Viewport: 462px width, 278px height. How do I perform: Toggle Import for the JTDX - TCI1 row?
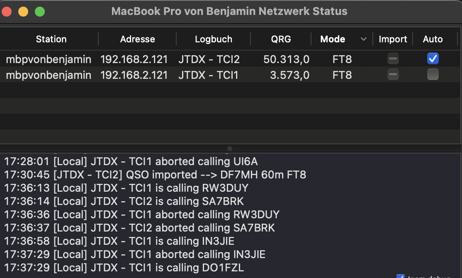coord(393,75)
